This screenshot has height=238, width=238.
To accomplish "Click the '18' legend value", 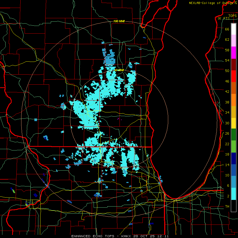I will 227,154.
